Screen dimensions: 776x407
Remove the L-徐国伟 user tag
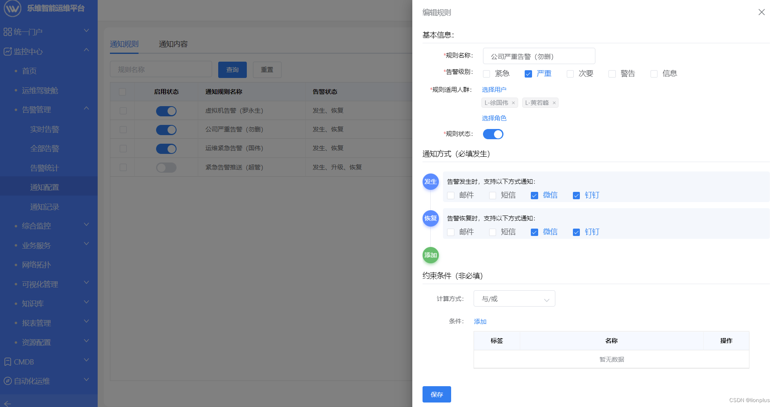pyautogui.click(x=514, y=102)
